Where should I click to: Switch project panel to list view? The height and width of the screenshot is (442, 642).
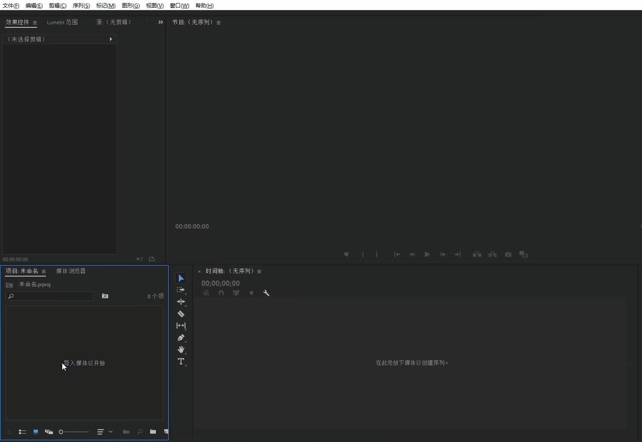click(23, 432)
